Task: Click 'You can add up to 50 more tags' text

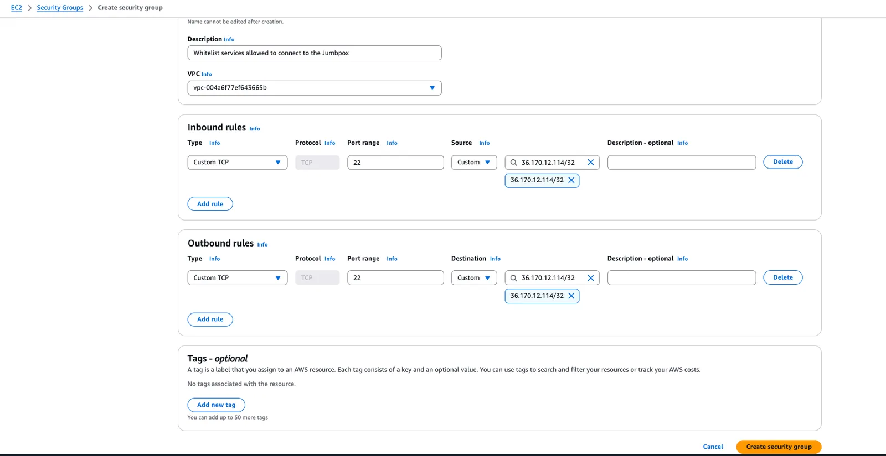Action: click(x=228, y=418)
